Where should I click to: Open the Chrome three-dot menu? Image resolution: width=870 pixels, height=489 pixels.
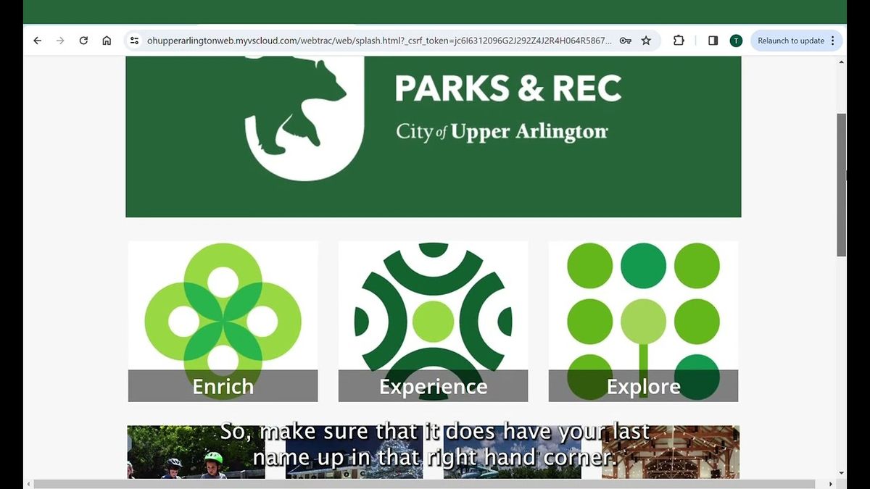pyautogui.click(x=832, y=41)
